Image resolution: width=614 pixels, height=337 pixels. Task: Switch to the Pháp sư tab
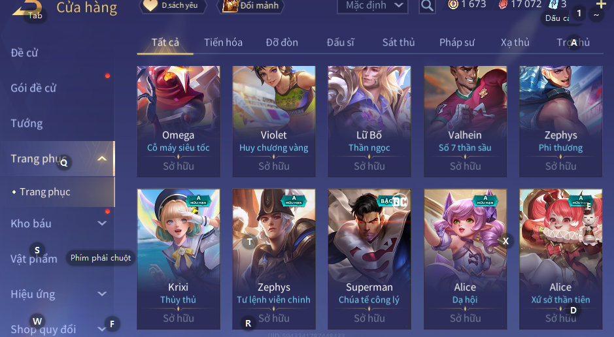457,42
